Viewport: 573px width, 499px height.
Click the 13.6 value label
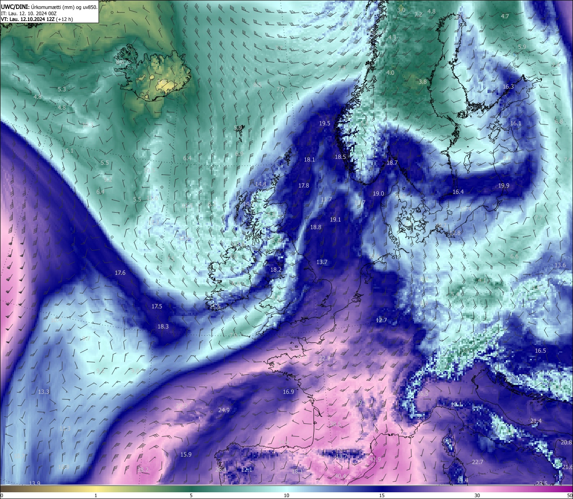[560, 265]
